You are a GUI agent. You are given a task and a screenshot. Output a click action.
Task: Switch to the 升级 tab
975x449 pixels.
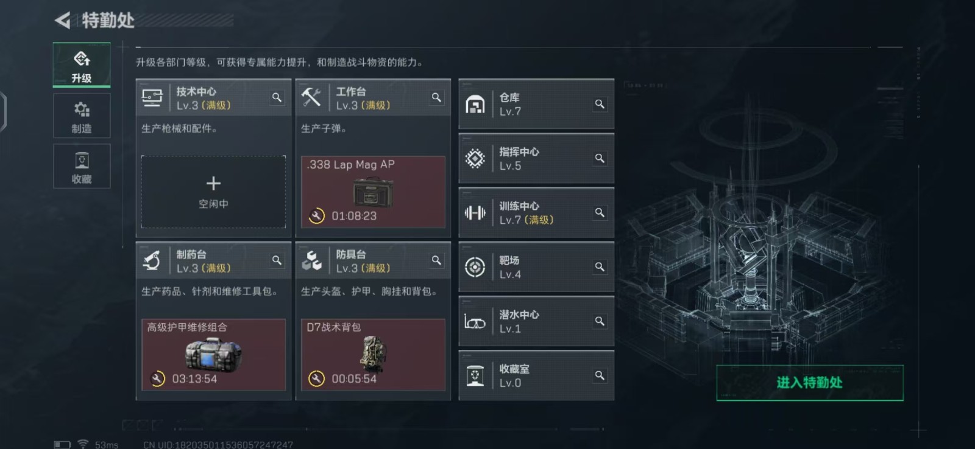pyautogui.click(x=82, y=65)
